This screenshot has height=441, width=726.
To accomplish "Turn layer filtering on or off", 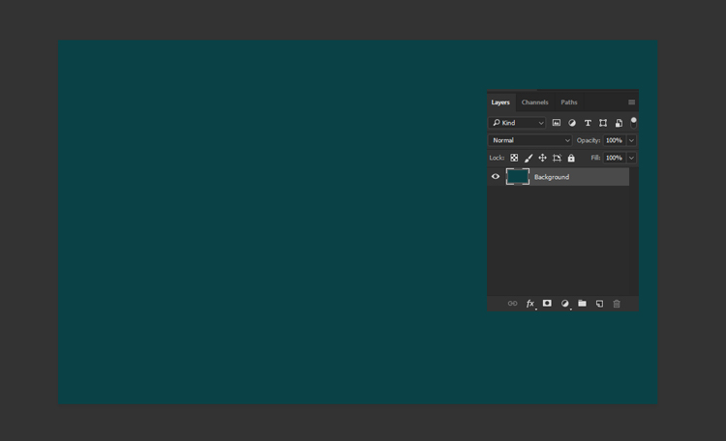I will pos(634,122).
